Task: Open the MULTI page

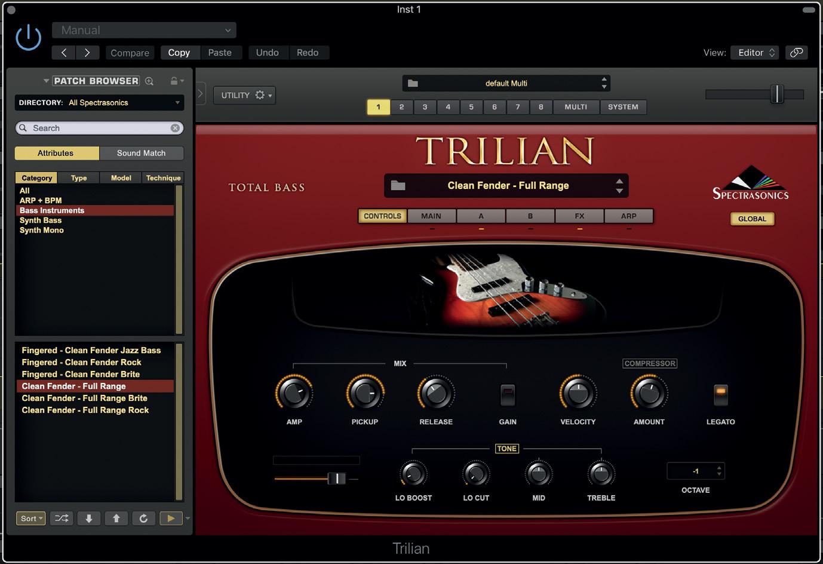Action: [576, 107]
